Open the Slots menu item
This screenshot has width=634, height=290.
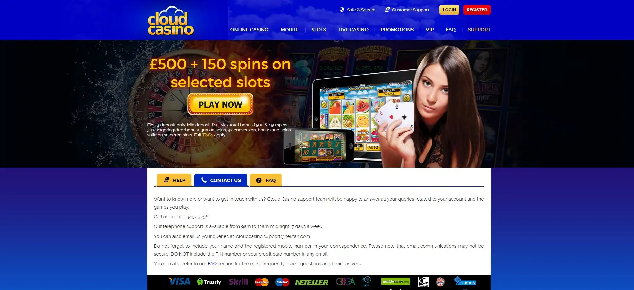pyautogui.click(x=319, y=30)
